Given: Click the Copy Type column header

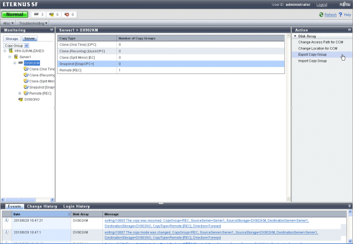Looking at the screenshot, I should [x=87, y=38].
